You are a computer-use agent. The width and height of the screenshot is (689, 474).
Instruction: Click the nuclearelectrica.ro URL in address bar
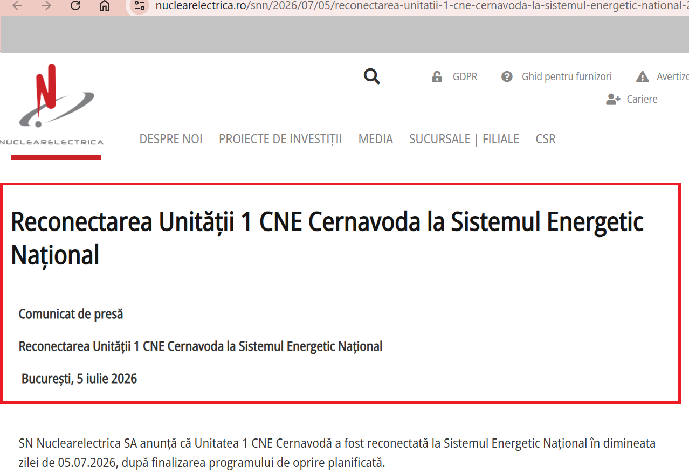(x=422, y=6)
